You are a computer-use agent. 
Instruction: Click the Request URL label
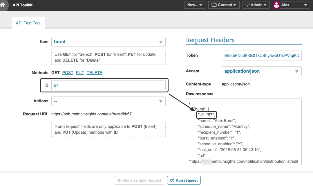pos(35,114)
